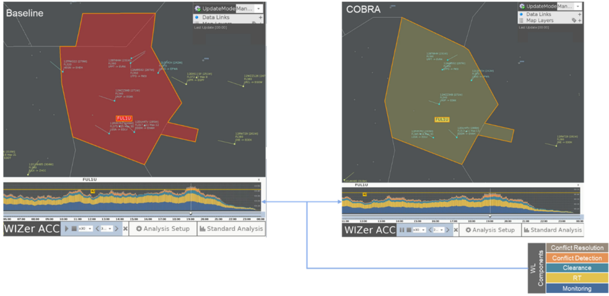Screen dimensions: 609x296
Task: Click the Analysis Setup gear icon in COBRA
Action: tap(468, 229)
